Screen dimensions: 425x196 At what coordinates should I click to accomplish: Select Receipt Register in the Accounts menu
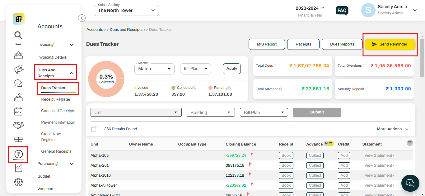tap(56, 99)
